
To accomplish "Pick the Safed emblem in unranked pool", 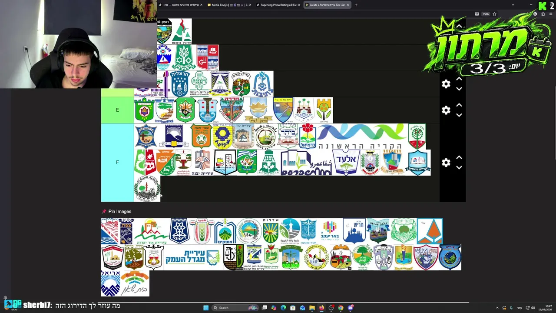I will point(126,231).
